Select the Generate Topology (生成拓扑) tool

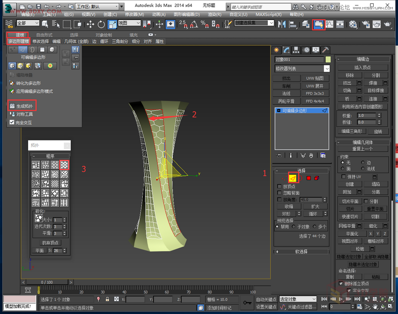click(x=22, y=106)
